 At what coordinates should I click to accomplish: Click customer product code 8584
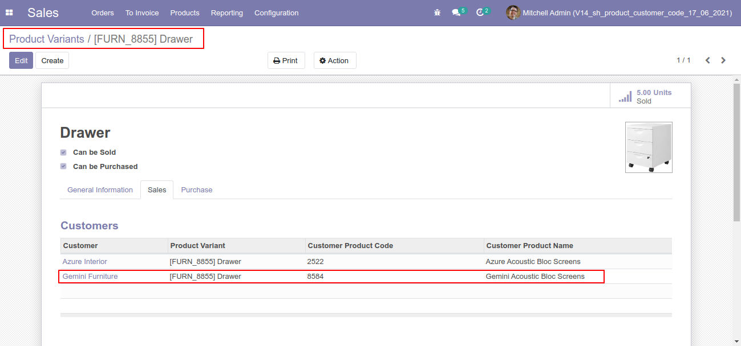[x=315, y=277]
